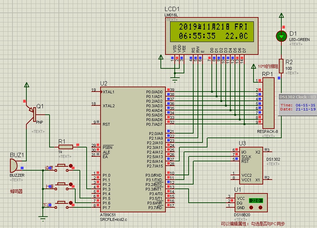The image size is (317, 228).
Task: Click the DS1302 part label beside U3
Action: coord(273,159)
